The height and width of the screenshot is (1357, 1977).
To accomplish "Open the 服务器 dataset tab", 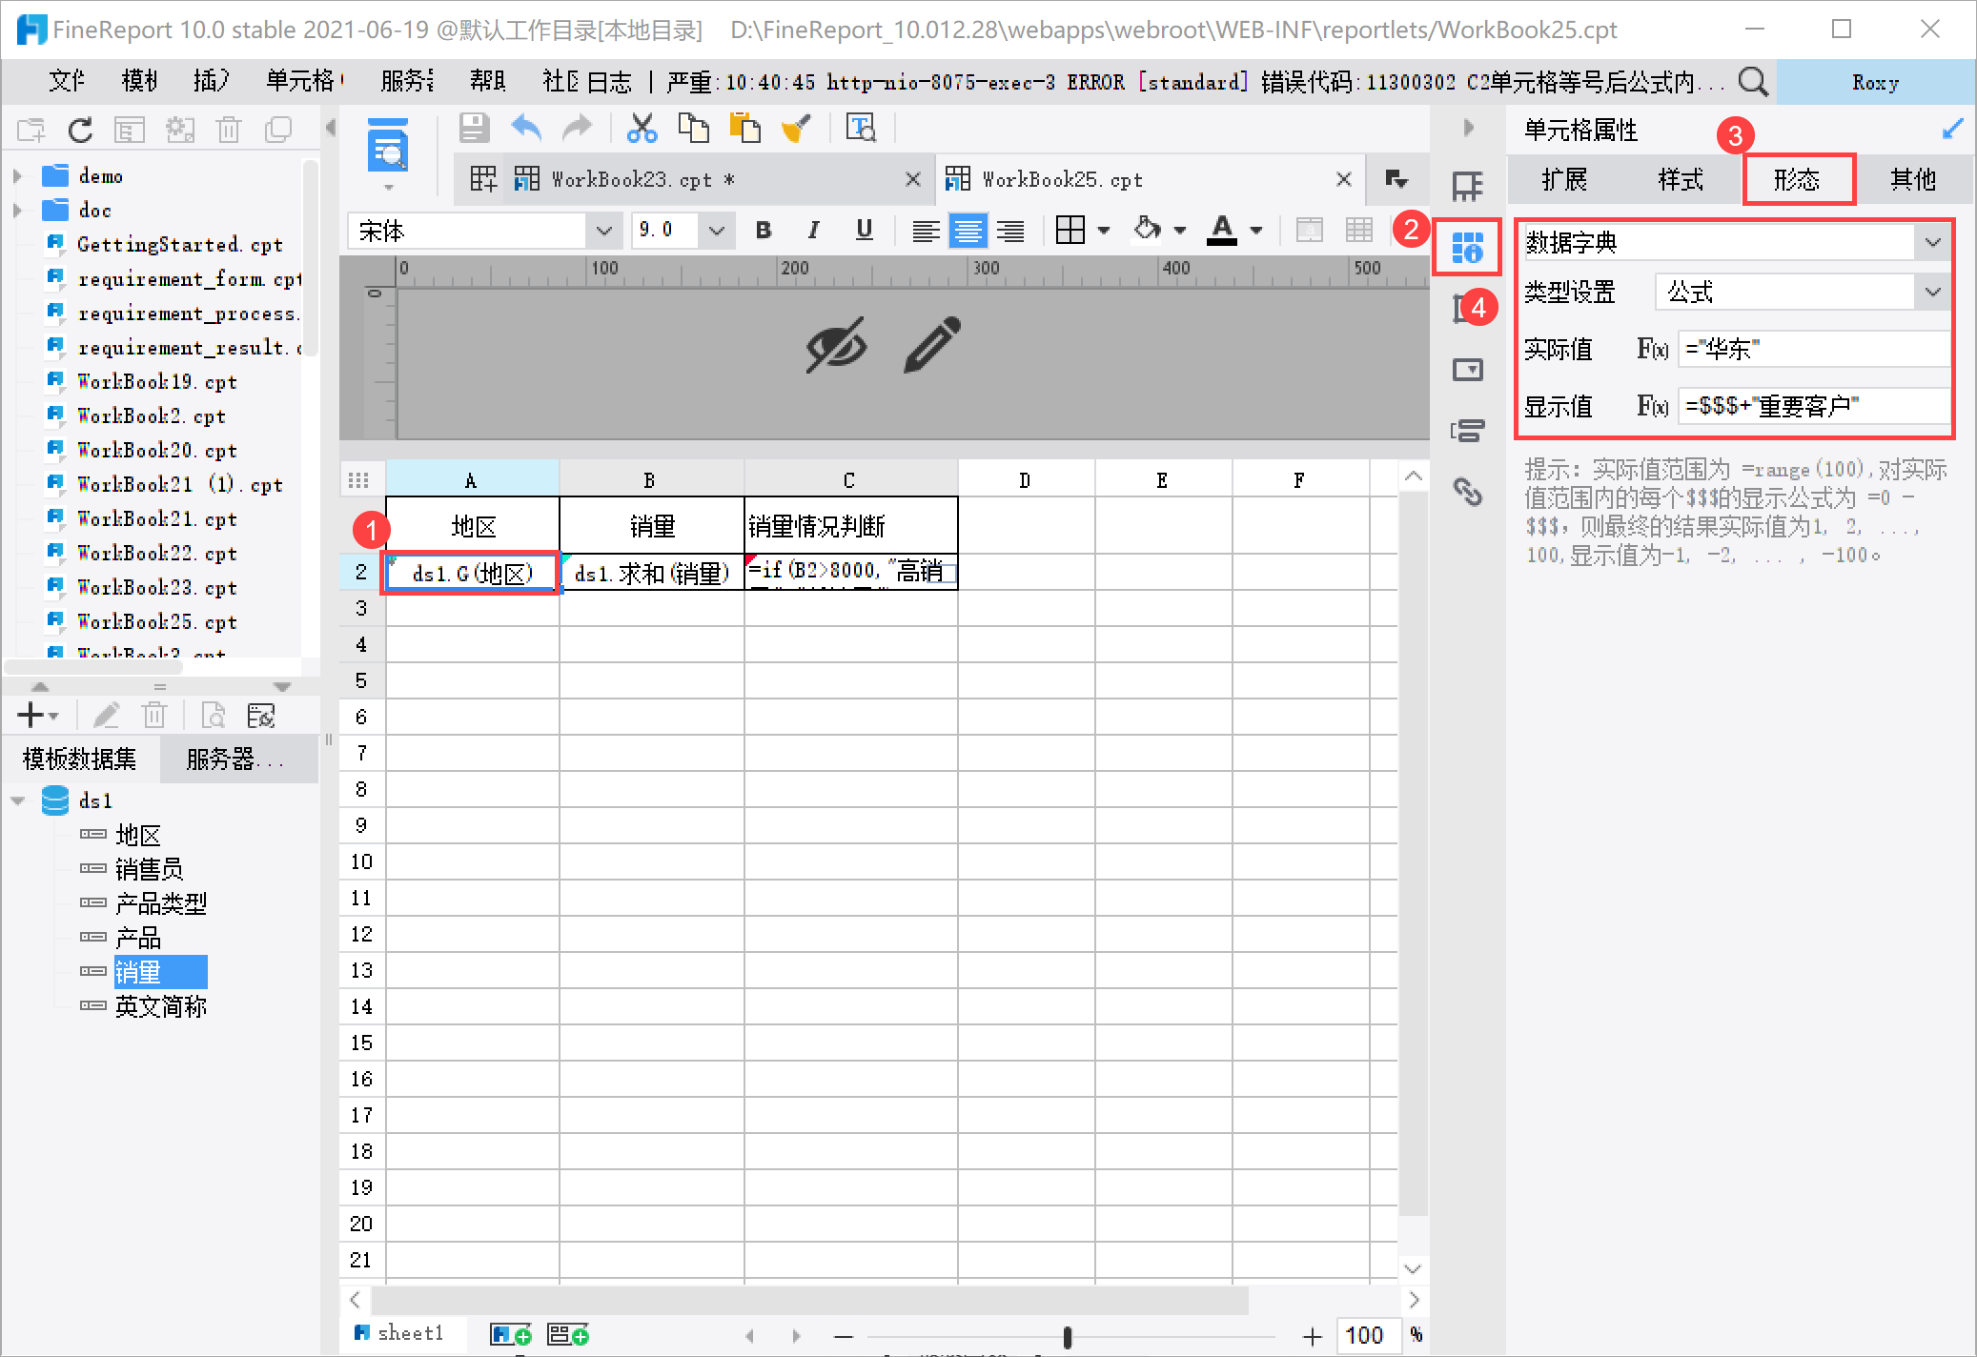I will click(234, 759).
